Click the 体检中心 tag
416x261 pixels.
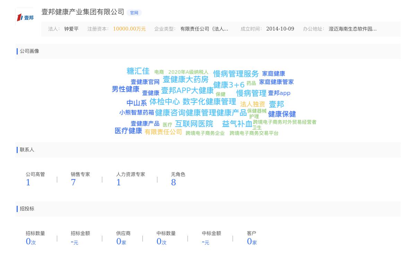click(164, 102)
